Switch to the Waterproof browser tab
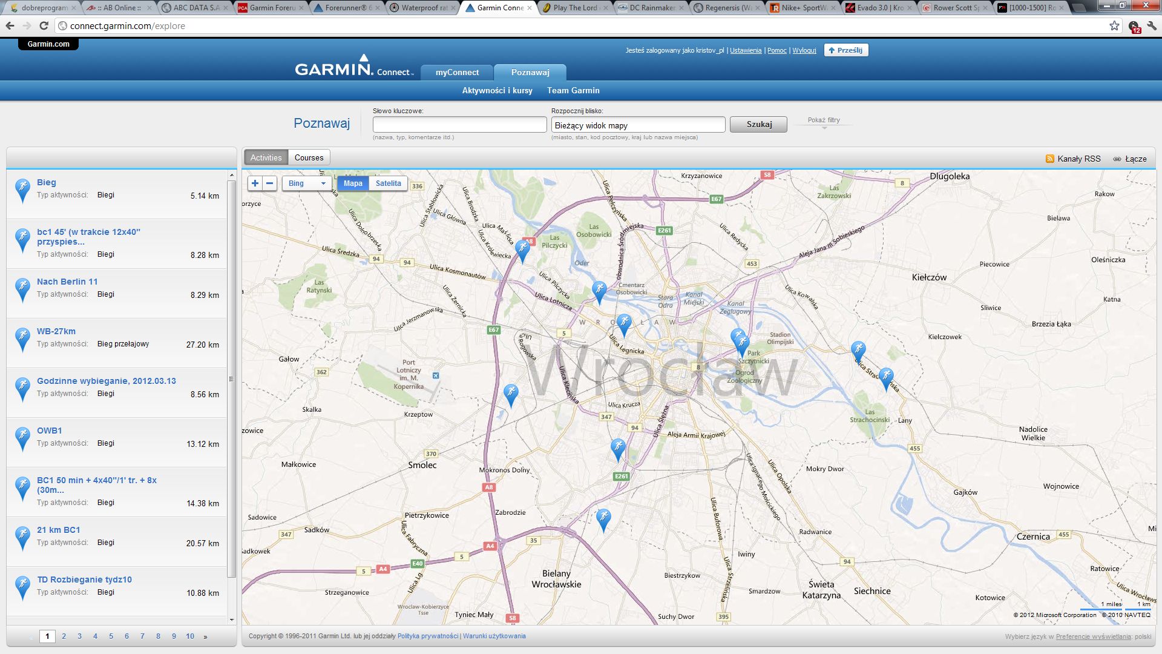Image resolution: width=1162 pixels, height=654 pixels. [423, 8]
